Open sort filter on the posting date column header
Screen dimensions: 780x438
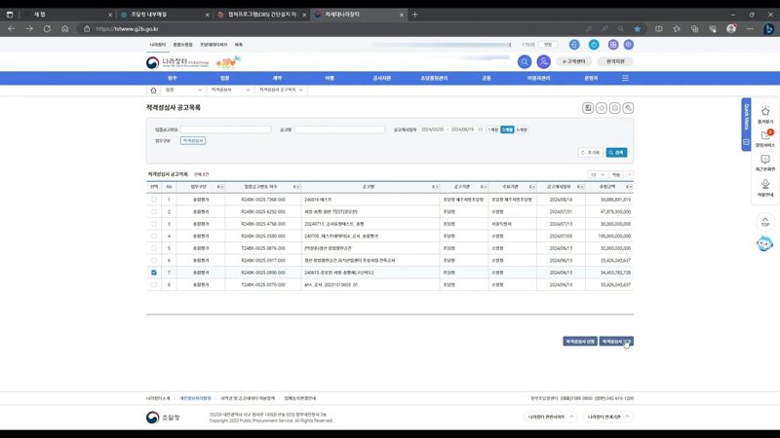(580, 187)
